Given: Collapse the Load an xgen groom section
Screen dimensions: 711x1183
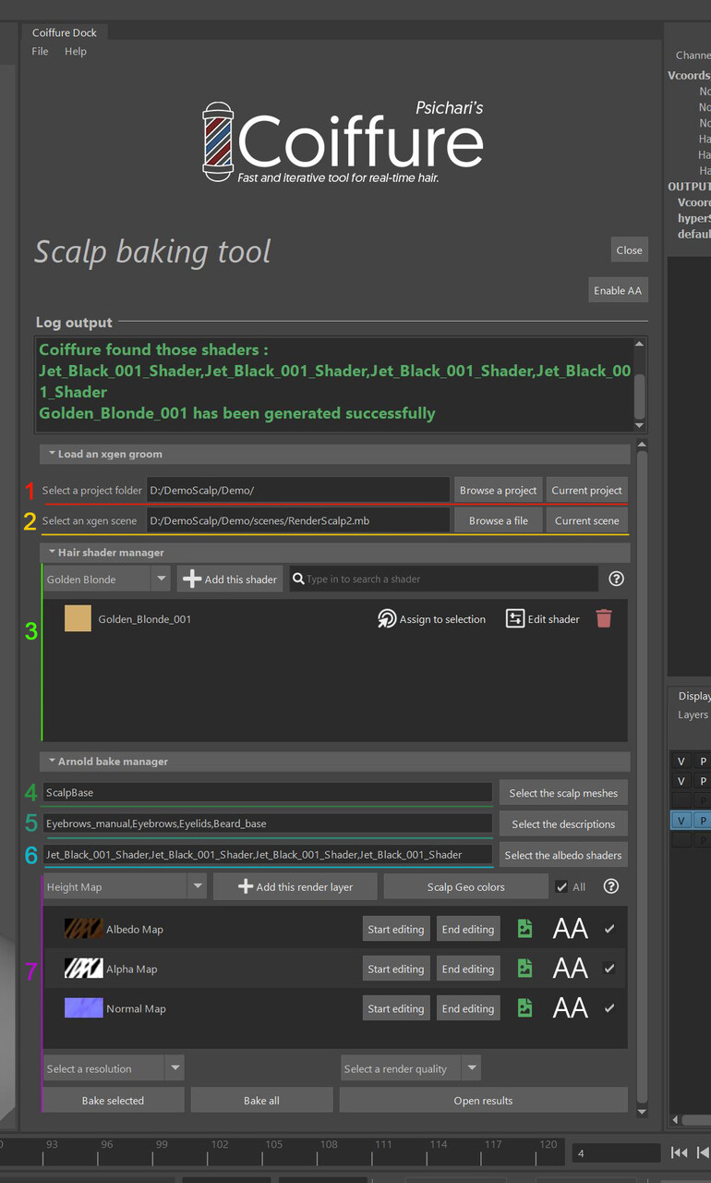Looking at the screenshot, I should click(x=335, y=454).
